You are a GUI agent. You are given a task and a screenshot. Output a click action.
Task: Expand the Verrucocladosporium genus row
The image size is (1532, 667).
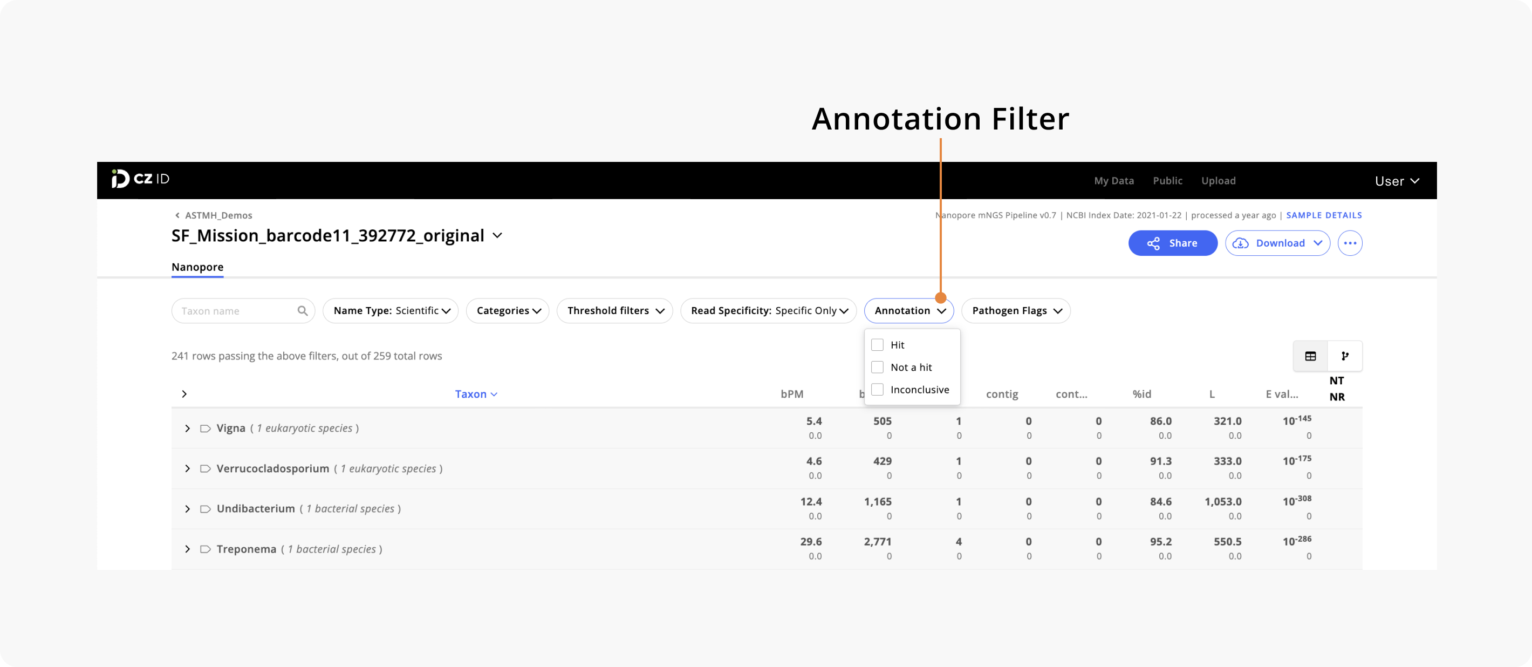click(187, 469)
